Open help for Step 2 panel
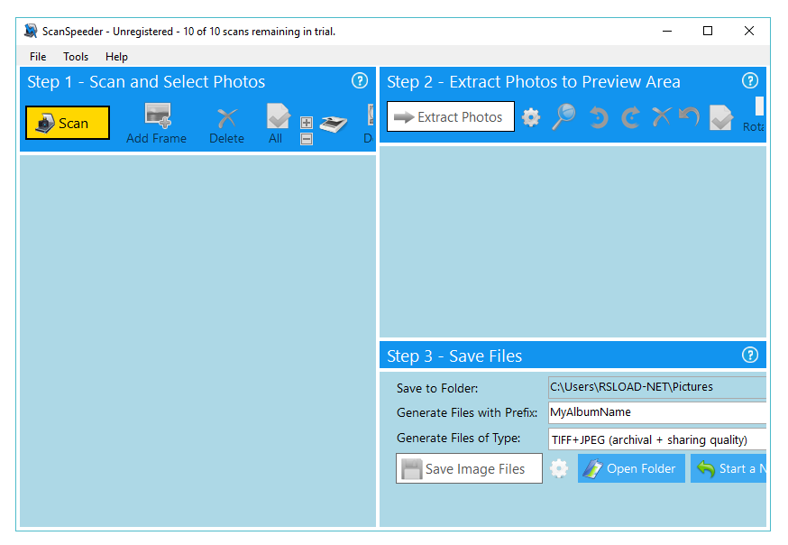 (750, 80)
